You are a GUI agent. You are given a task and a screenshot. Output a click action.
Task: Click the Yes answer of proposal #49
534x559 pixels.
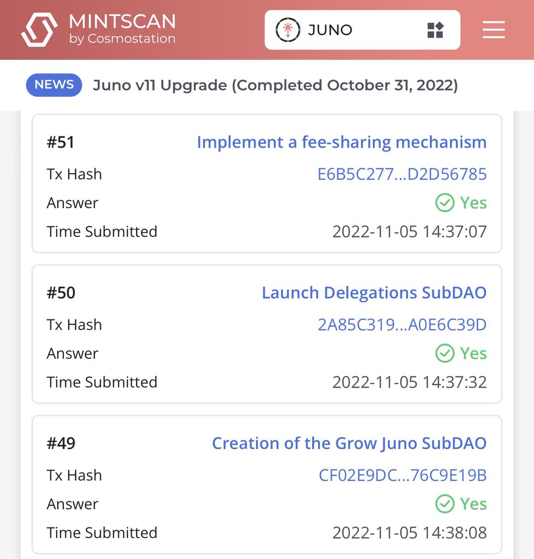473,504
